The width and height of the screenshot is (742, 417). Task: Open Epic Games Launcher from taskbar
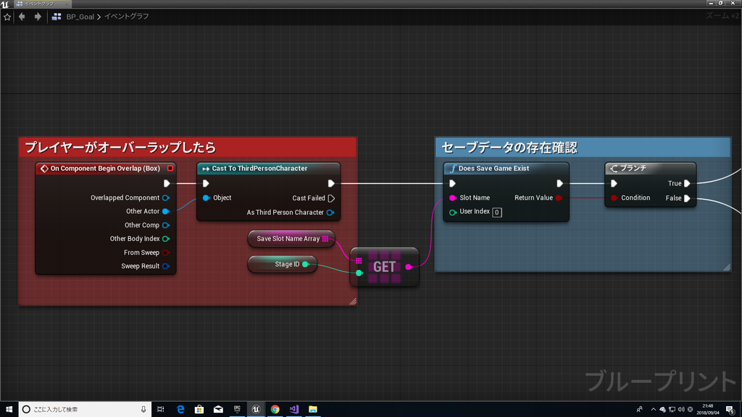coord(237,410)
